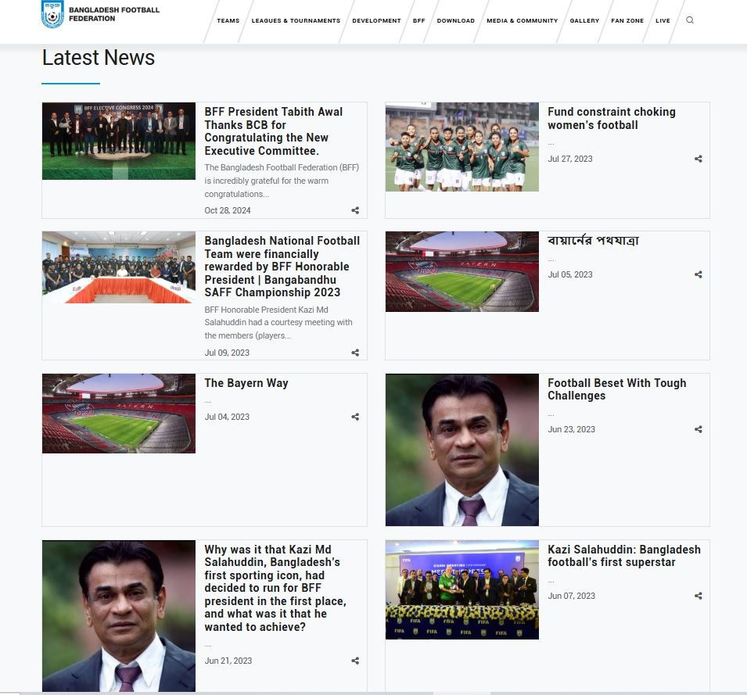Share the BFF President Tabith Awal article
Viewport: 747px width, 695px height.
point(355,210)
